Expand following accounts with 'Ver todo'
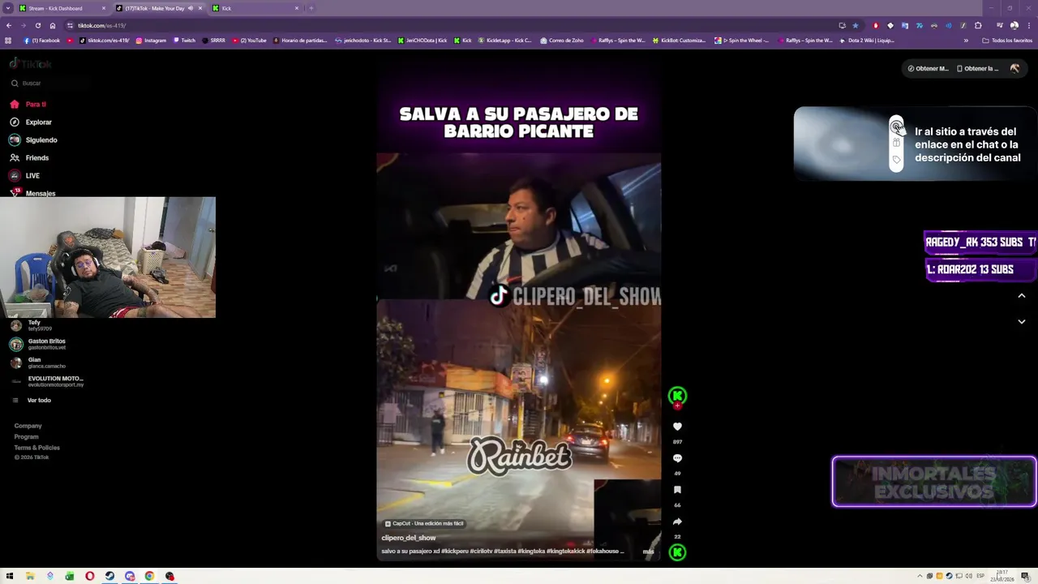The height and width of the screenshot is (584, 1038). pyautogui.click(x=39, y=401)
